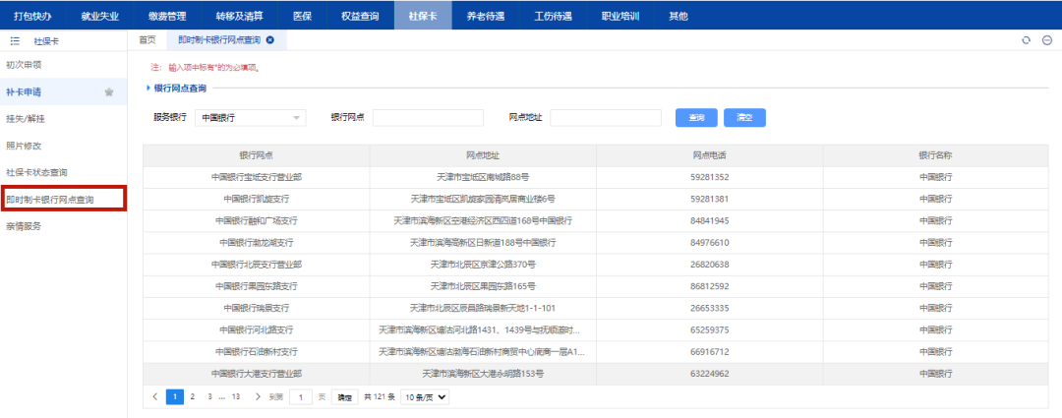Click the 网点地址 input field
1062x418 pixels.
pos(605,118)
